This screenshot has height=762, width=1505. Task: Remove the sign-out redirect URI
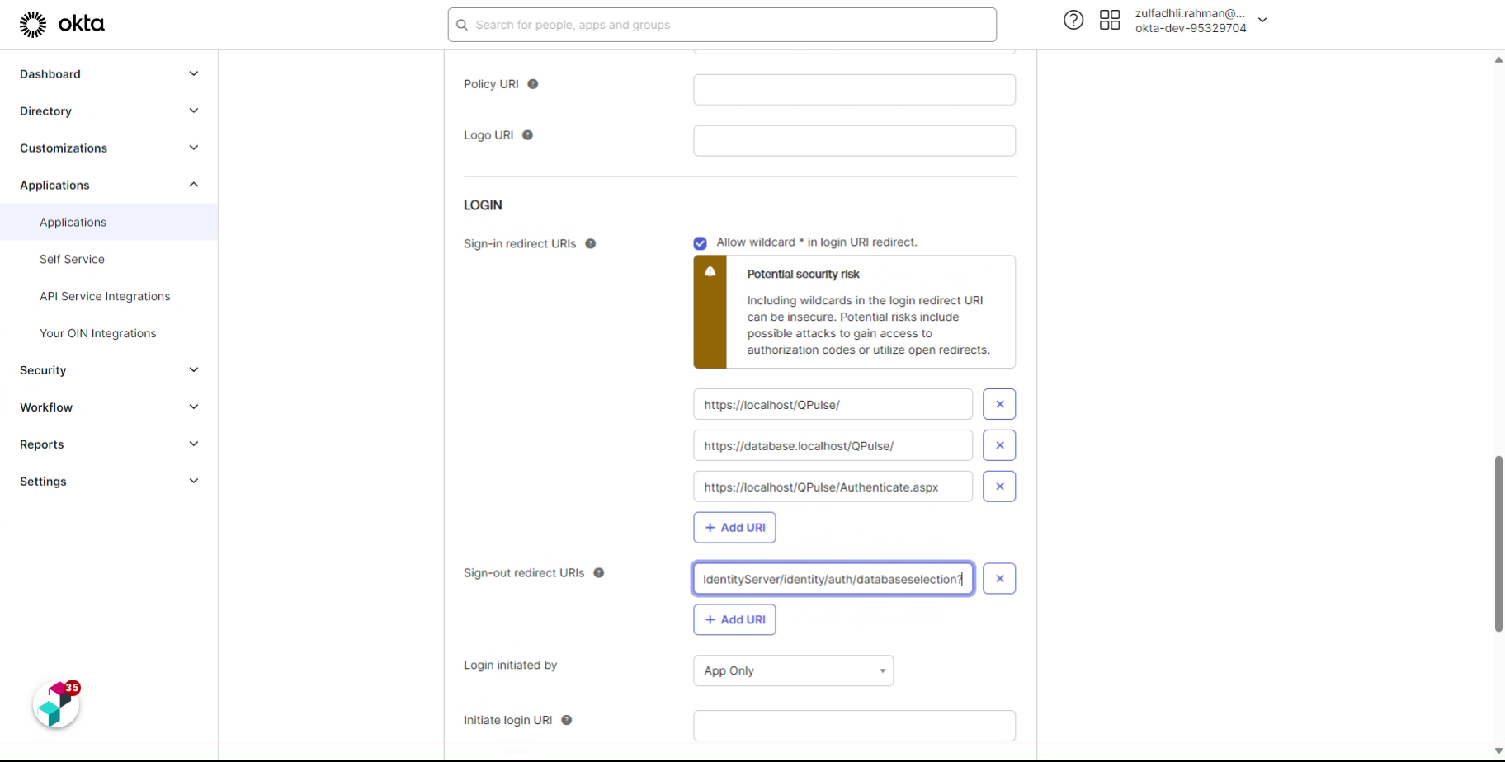[999, 579]
